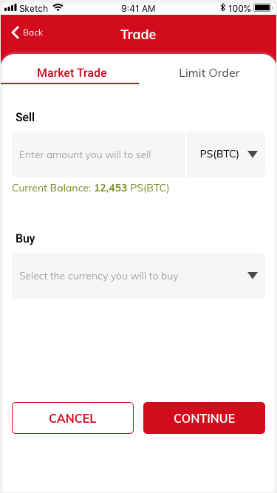
Task: Switch to the Limit Order tab
Action: 209,73
